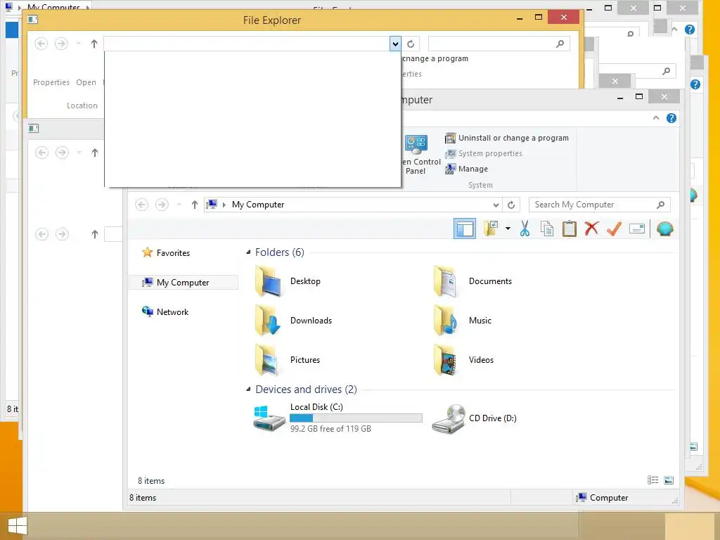This screenshot has height=540, width=720.
Task: Collapse the Devices and drives group
Action: pos(248,390)
